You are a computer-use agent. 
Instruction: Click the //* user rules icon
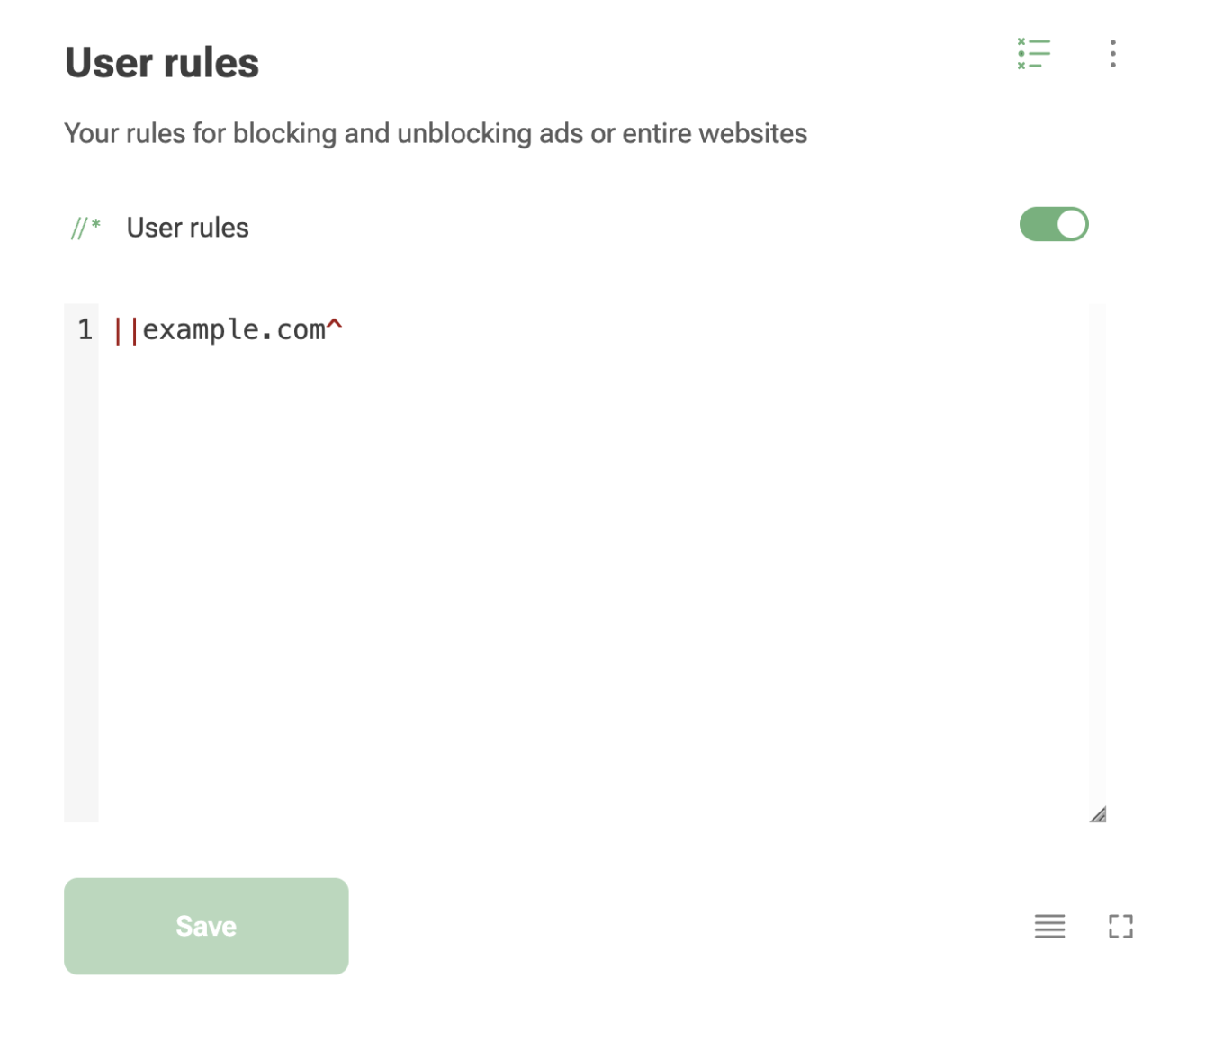coord(85,228)
